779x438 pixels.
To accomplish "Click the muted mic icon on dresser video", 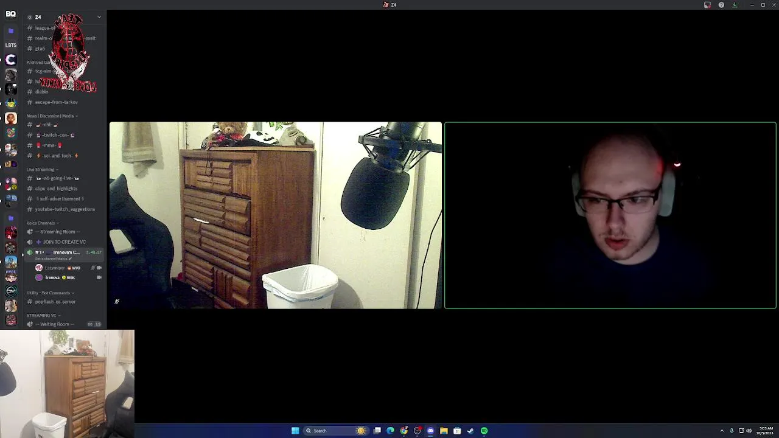I will pos(117,302).
